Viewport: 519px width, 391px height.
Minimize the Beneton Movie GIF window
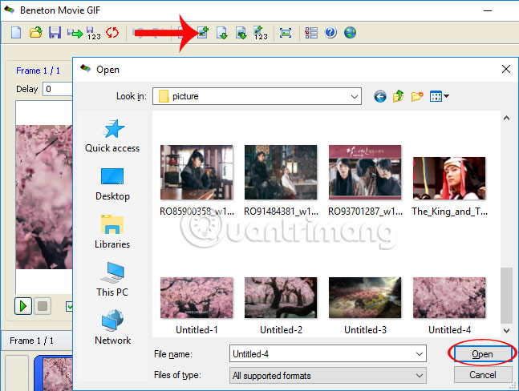tap(488, 10)
